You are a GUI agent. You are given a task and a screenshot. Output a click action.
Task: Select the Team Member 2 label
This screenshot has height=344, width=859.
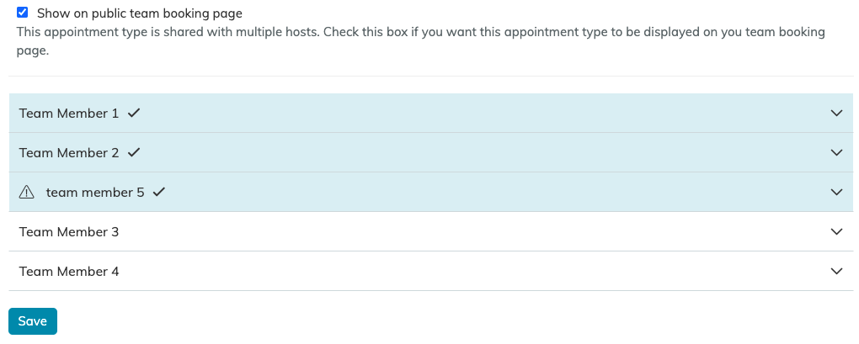coord(69,152)
